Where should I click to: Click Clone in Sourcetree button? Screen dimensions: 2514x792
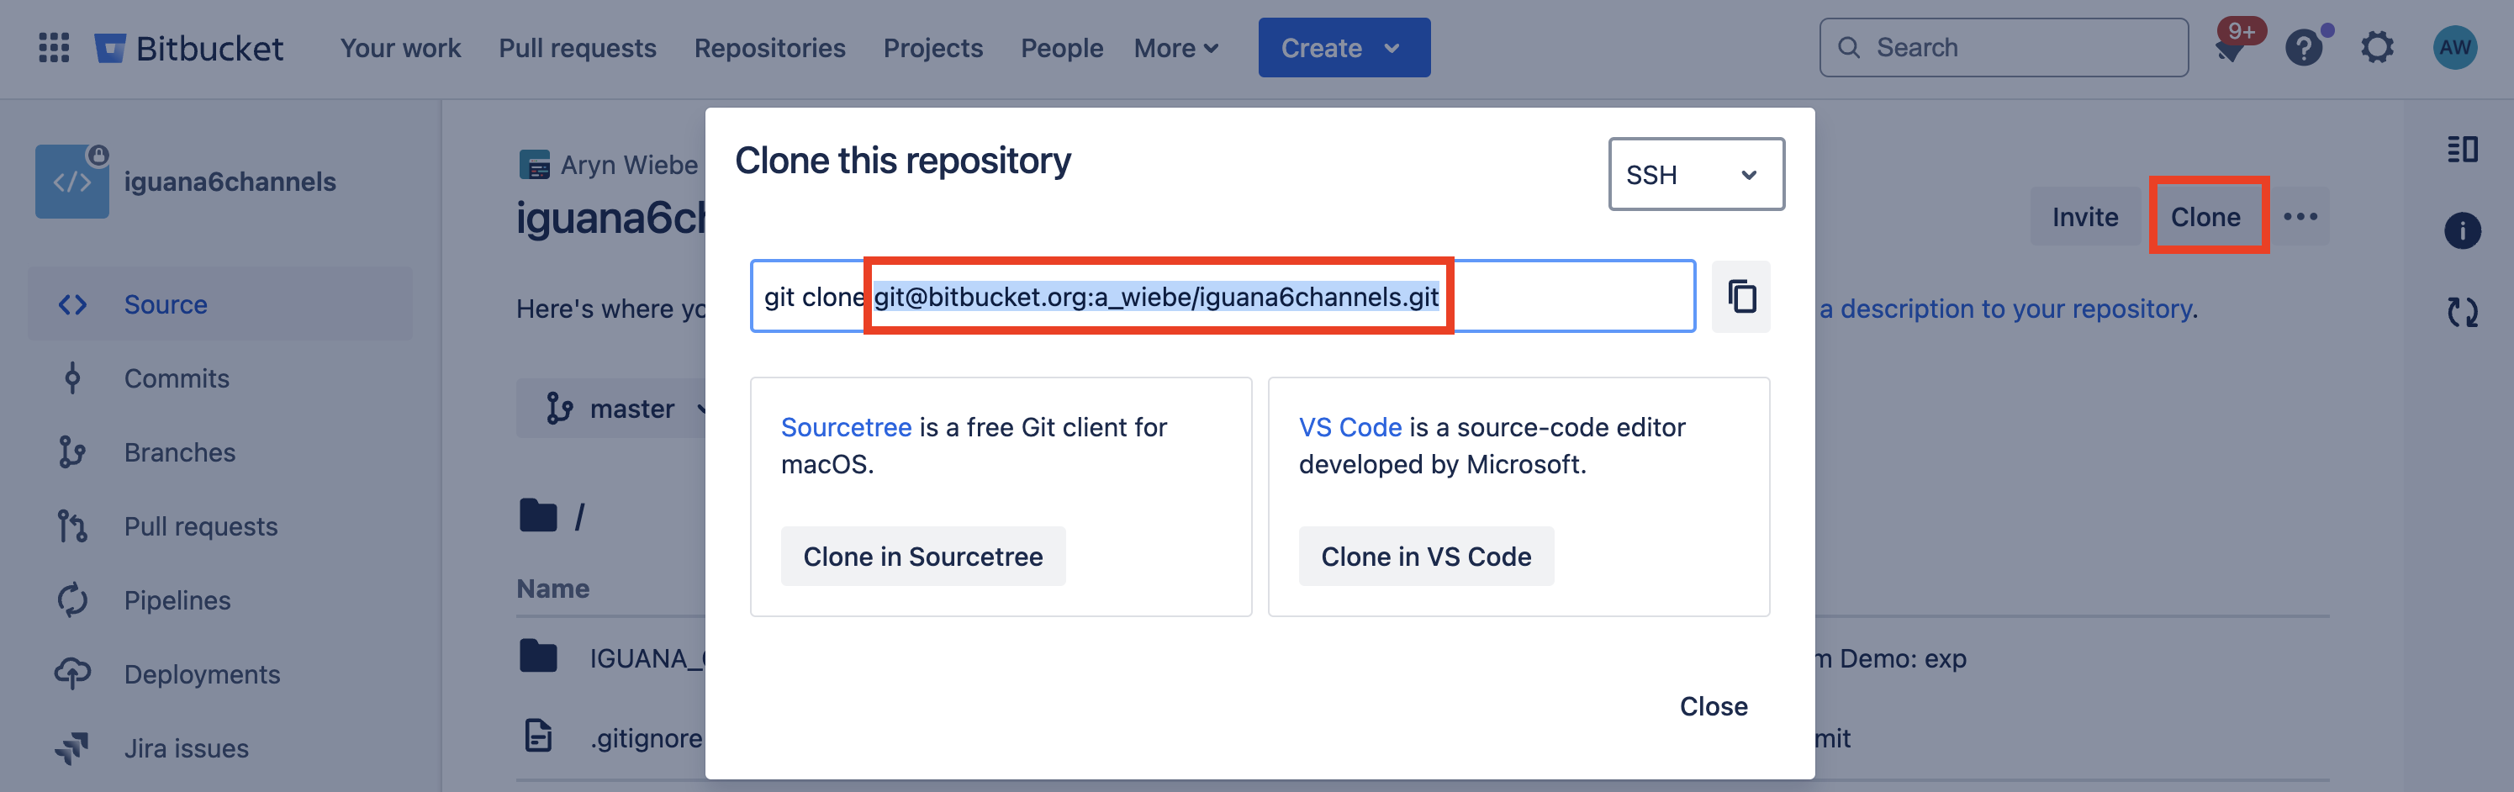[x=922, y=557]
